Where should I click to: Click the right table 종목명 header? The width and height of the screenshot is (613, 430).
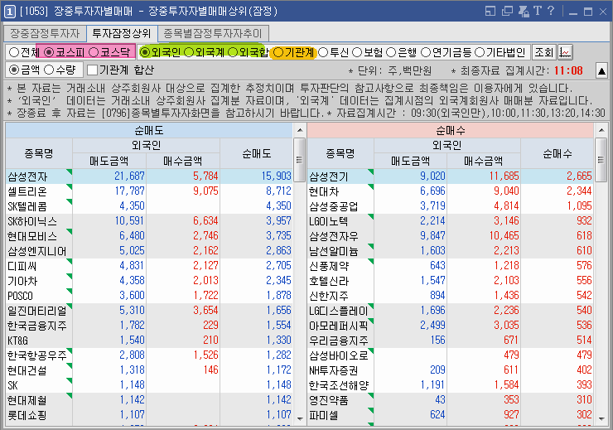340,153
